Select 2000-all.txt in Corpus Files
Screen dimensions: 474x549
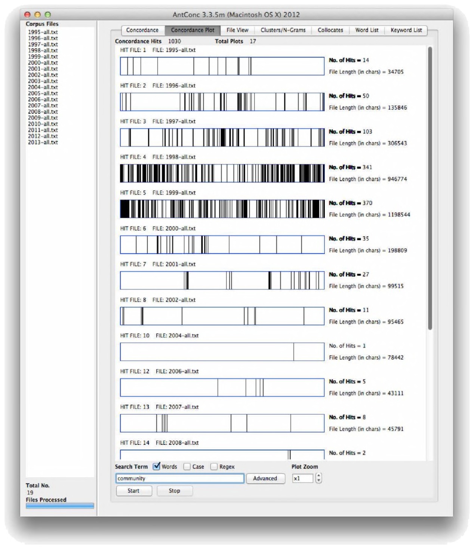click(43, 63)
